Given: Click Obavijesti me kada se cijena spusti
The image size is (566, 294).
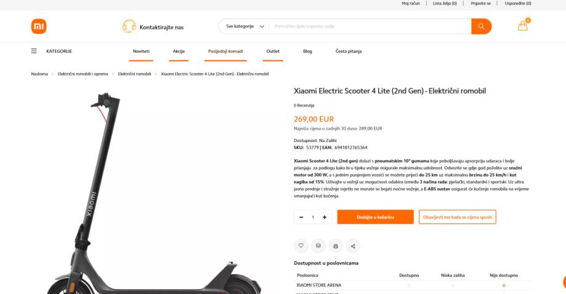Looking at the screenshot, I should [458, 217].
